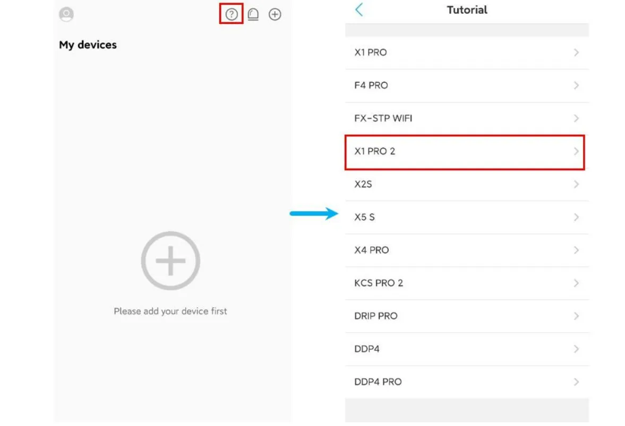Image resolution: width=625 pixels, height=426 pixels.
Task: Tap the small add device plus icon
Action: 275,15
